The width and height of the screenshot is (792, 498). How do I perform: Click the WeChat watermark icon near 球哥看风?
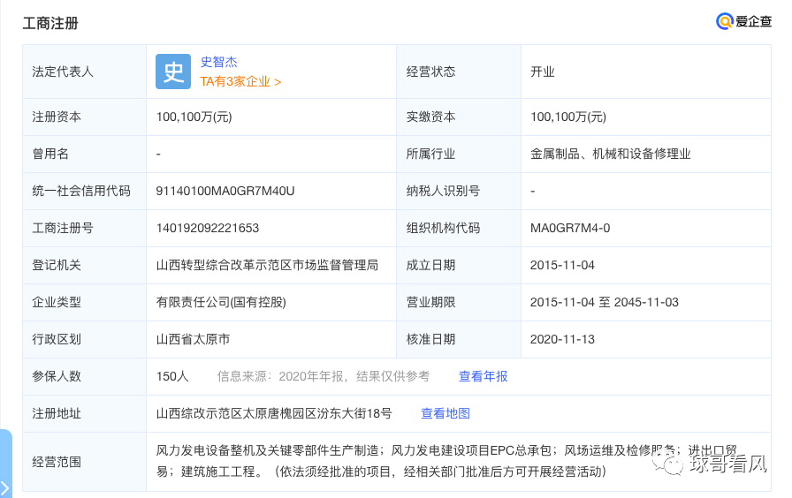point(673,464)
